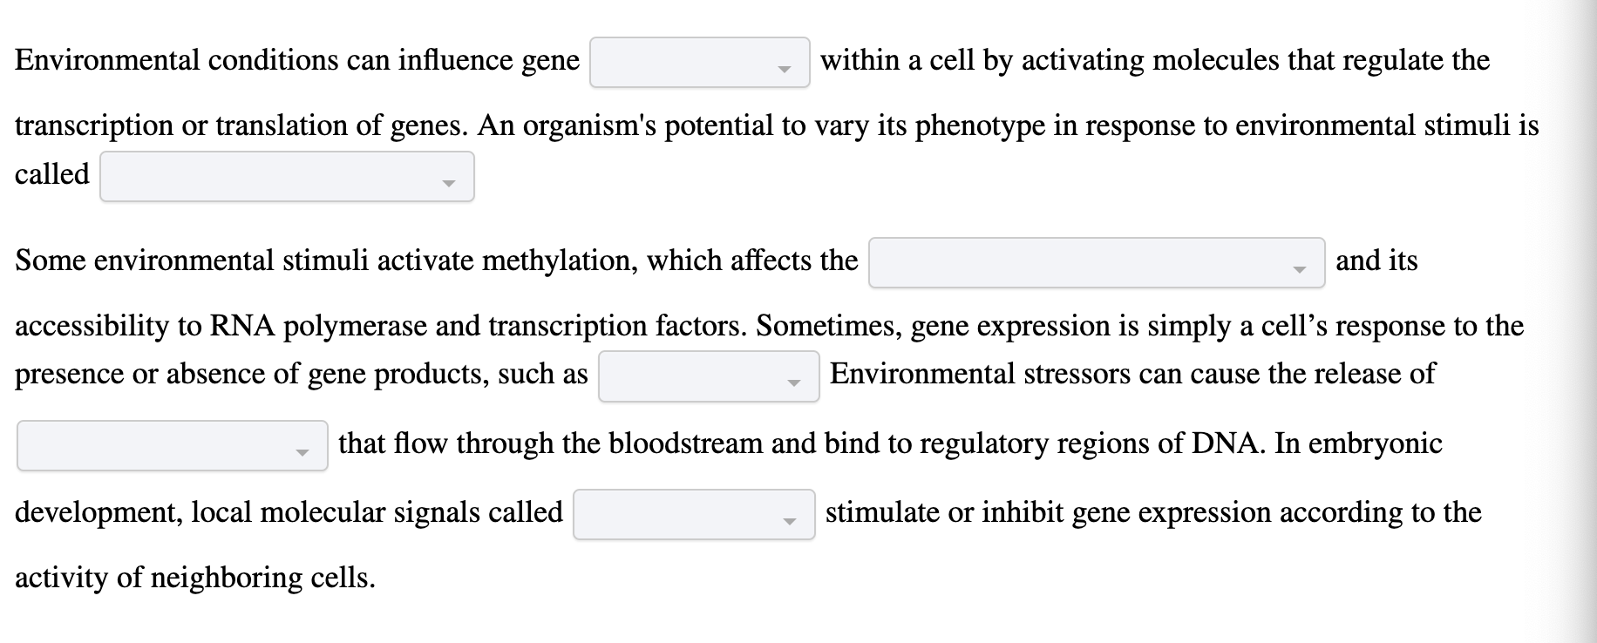Open the dropdown after "gene" in first sentence
The height and width of the screenshot is (643, 1597).
[x=699, y=62]
